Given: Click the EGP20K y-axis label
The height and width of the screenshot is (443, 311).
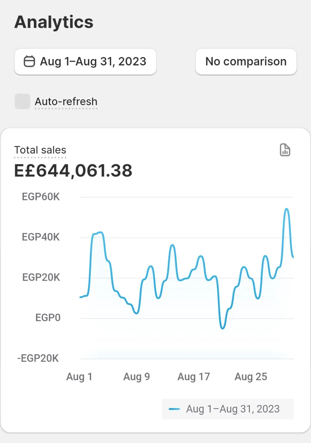Looking at the screenshot, I should [41, 277].
